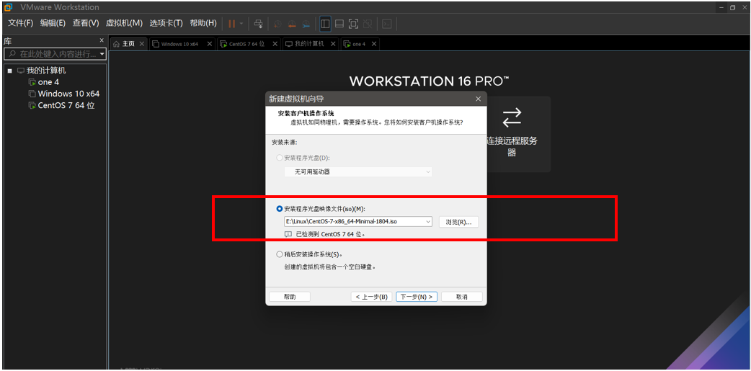This screenshot has width=751, height=371.
Task: Open the 查看(V) menu
Action: [x=85, y=23]
